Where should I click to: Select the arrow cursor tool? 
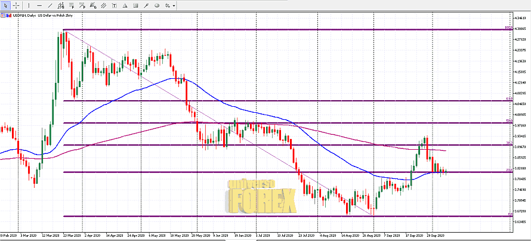5,5
